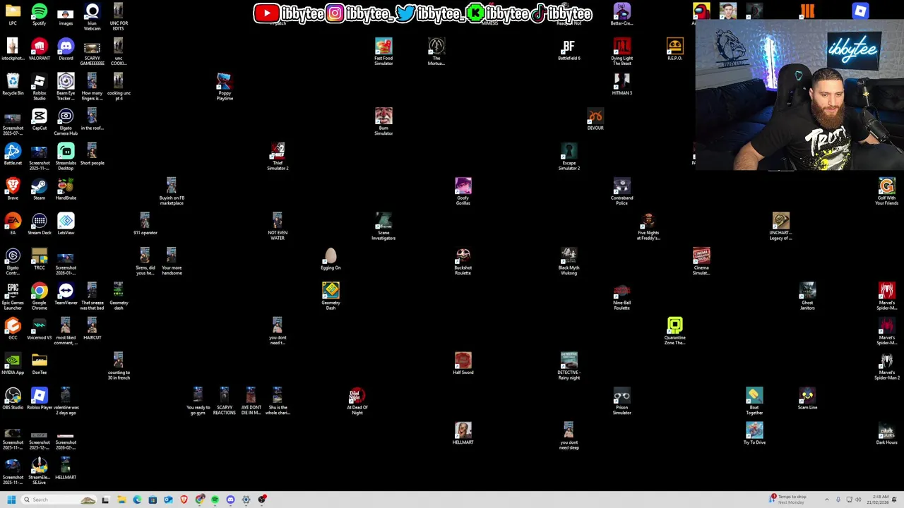Screen dimensions: 904x508
Task: Select the Contraband Police icon
Action: click(621, 190)
